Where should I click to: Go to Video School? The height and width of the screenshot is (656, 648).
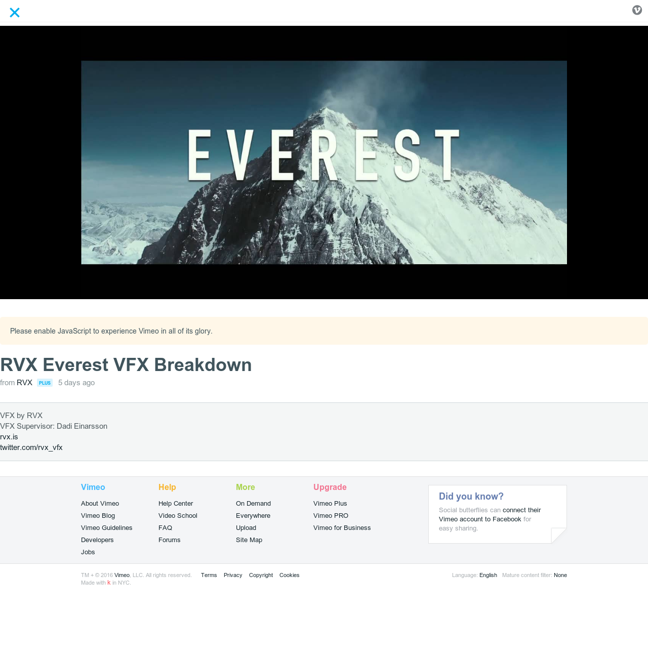(178, 516)
